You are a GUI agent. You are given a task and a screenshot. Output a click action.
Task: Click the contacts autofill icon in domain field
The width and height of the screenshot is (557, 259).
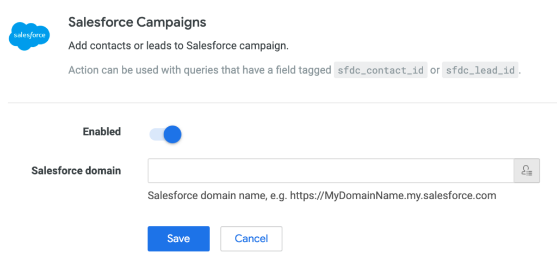(x=527, y=171)
